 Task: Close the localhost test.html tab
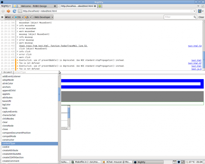[95, 6]
